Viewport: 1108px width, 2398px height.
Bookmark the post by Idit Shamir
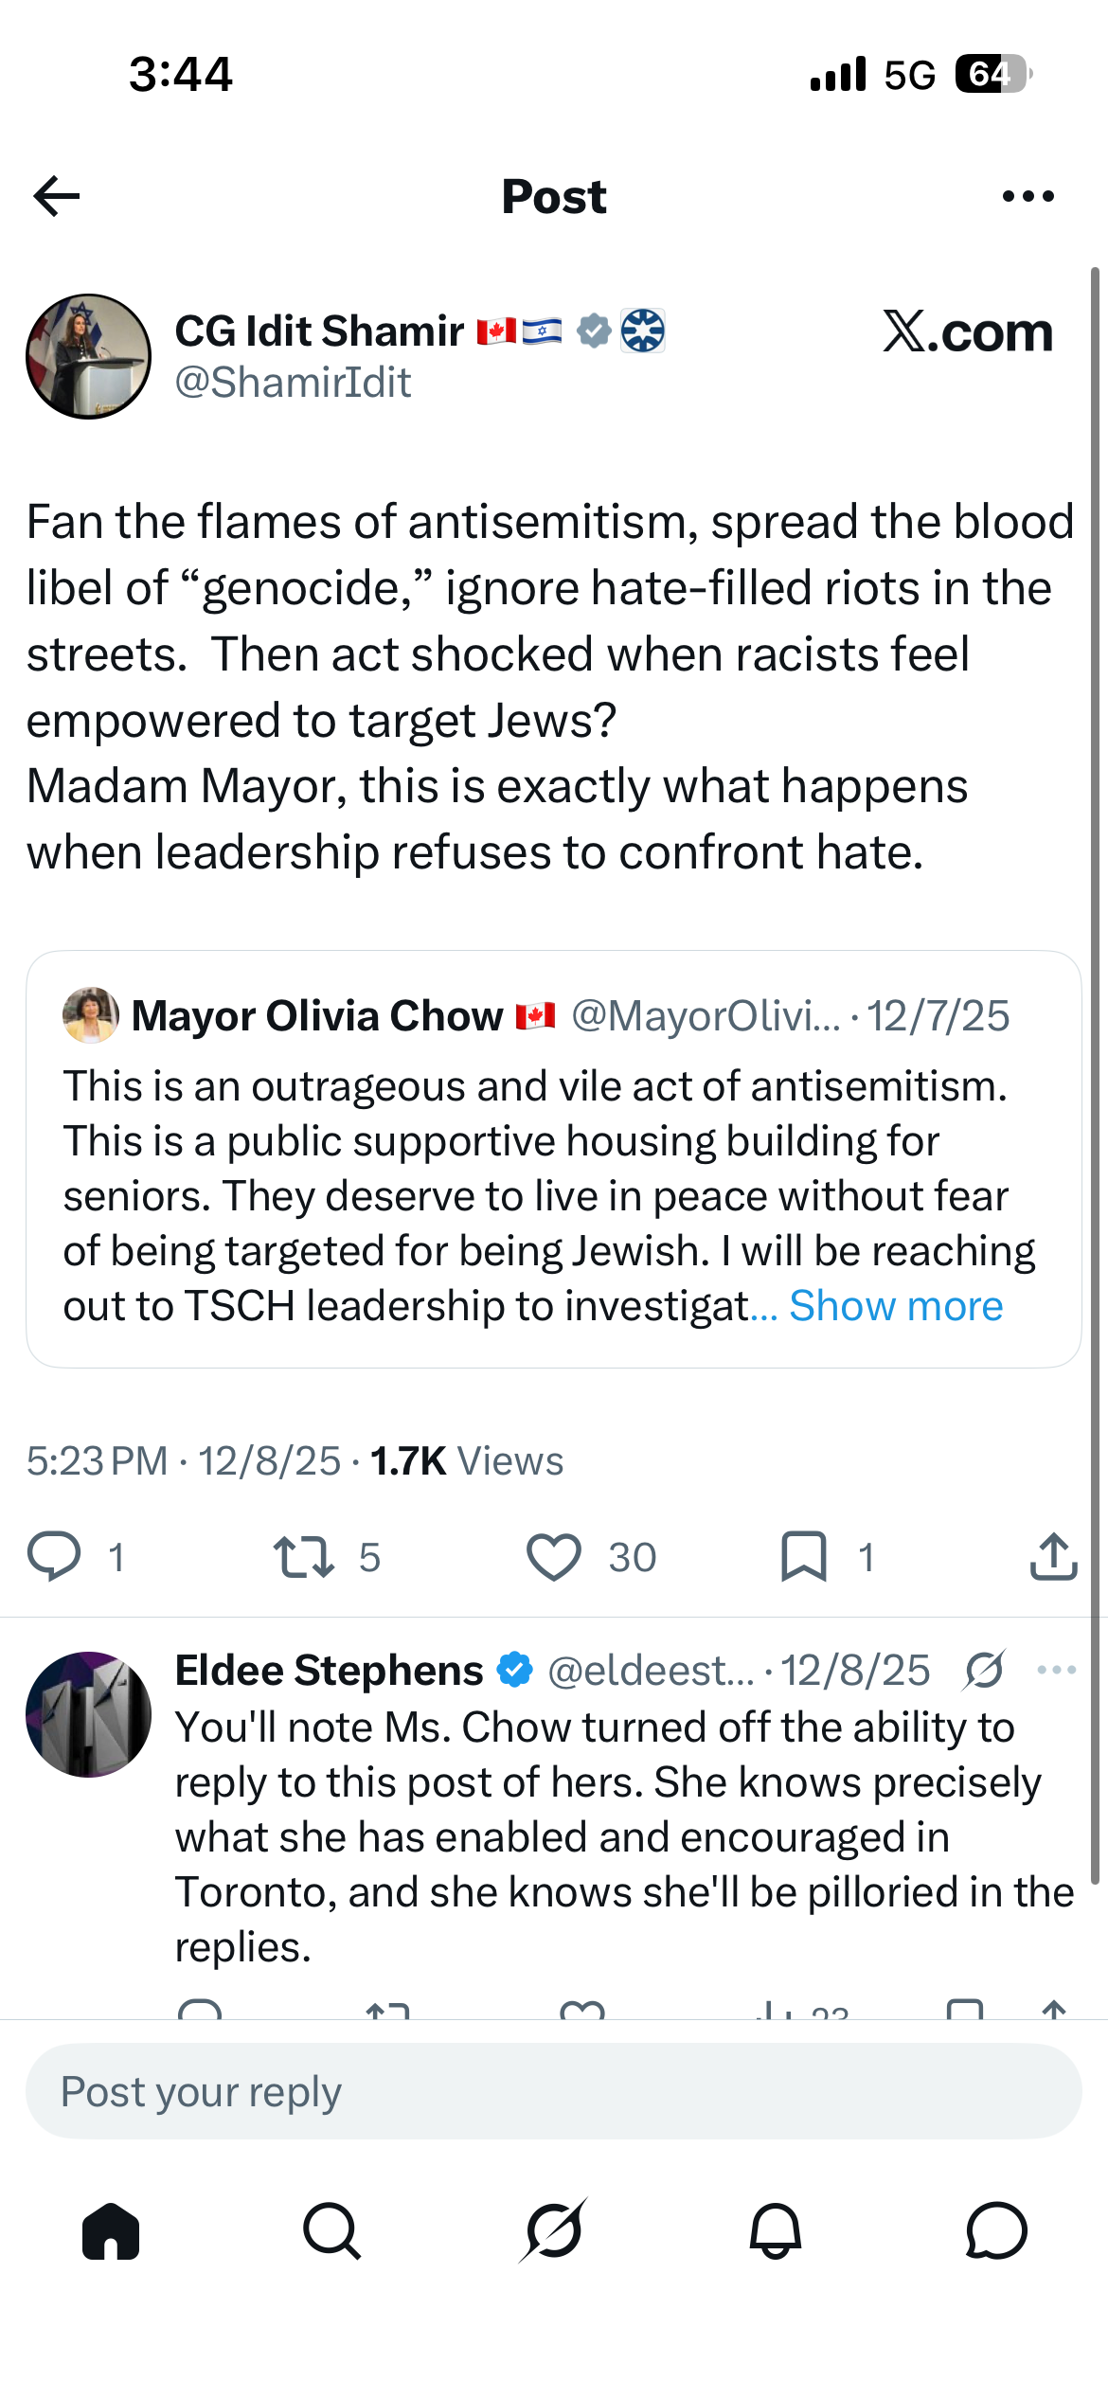[x=804, y=1557]
